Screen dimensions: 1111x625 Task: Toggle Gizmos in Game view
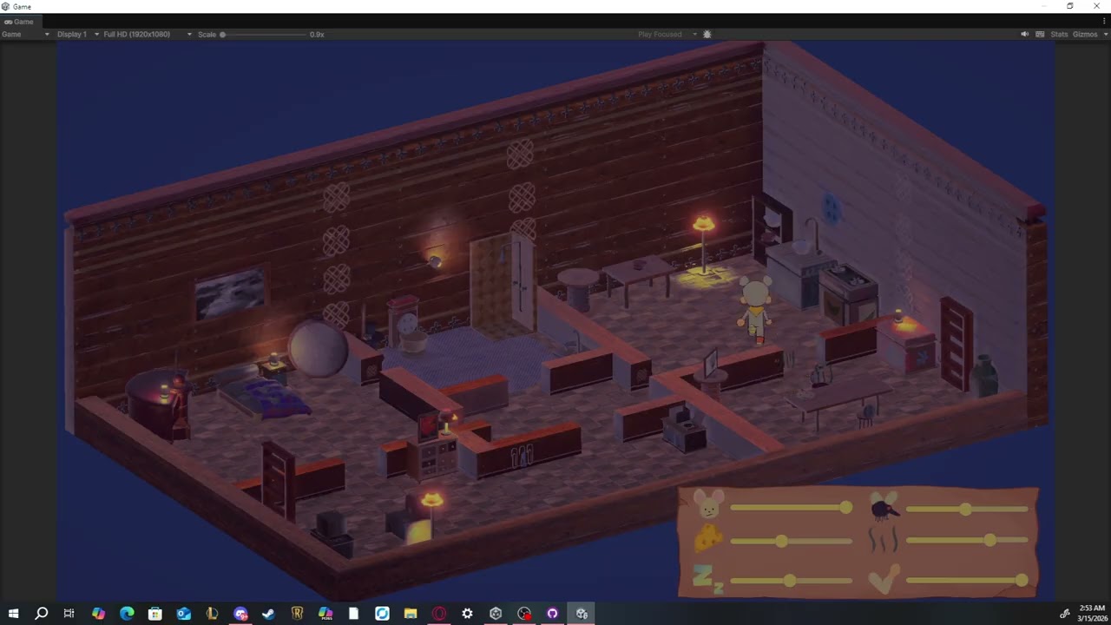click(x=1085, y=34)
